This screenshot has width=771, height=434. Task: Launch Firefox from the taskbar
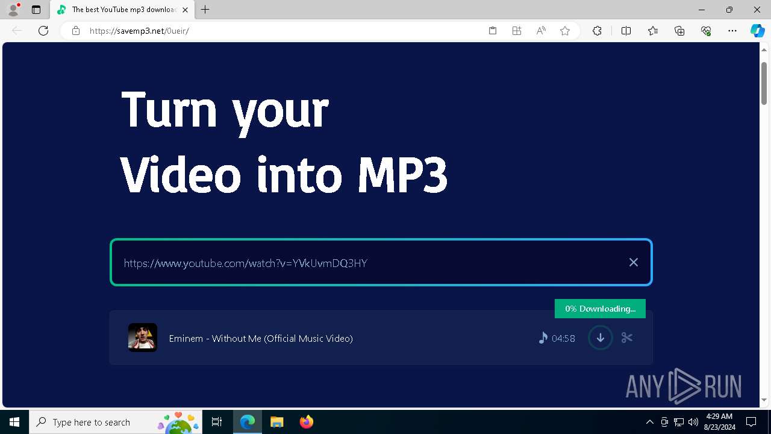306,422
